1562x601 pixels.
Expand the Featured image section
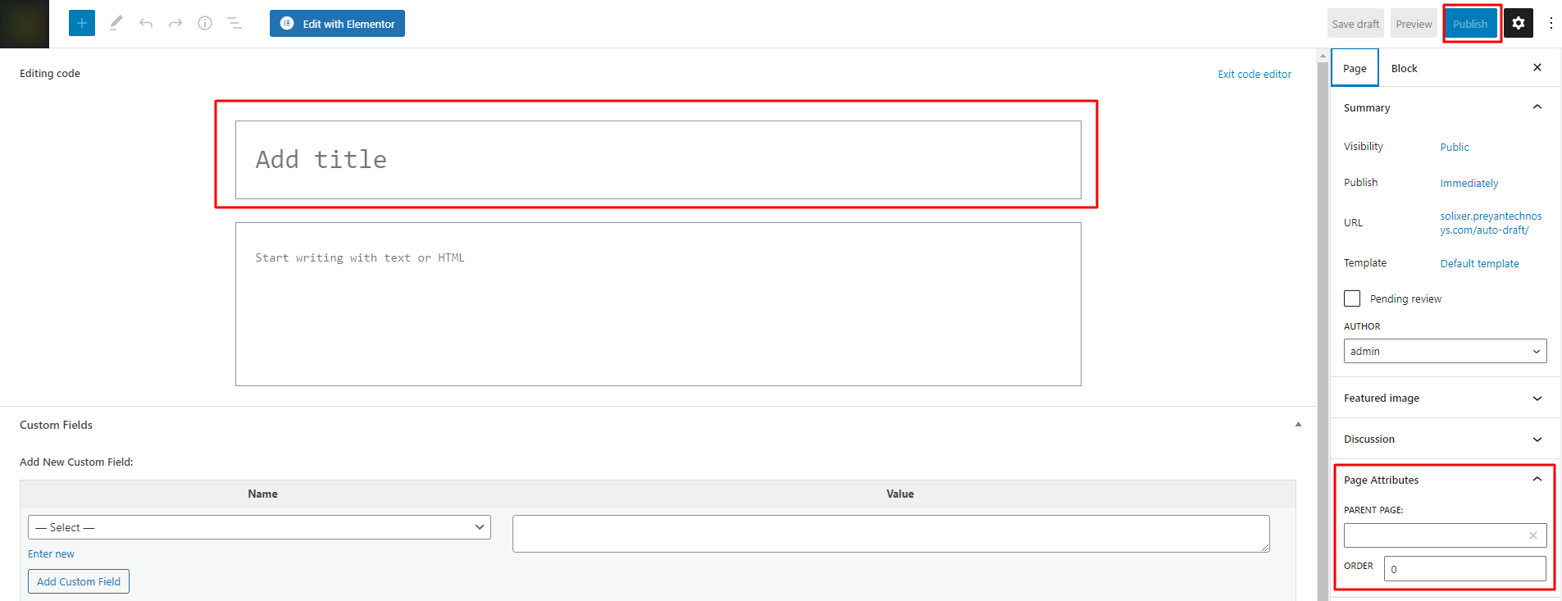1445,398
